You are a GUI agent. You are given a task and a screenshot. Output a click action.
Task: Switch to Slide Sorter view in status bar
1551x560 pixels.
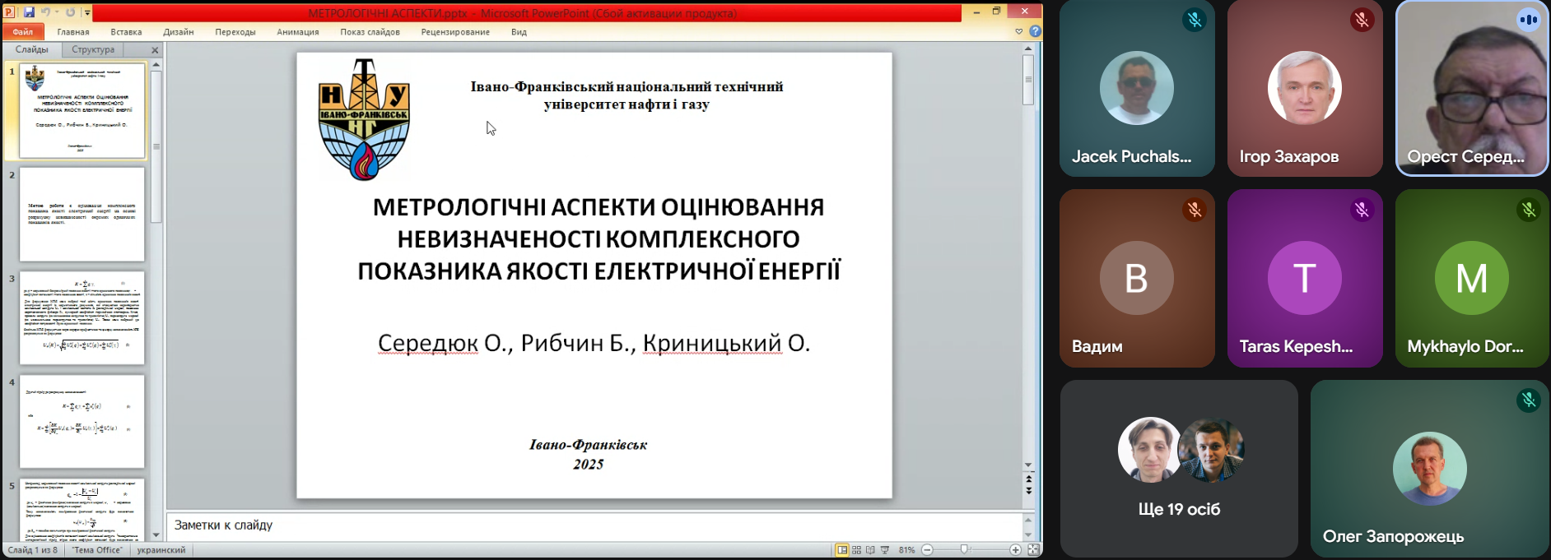(x=856, y=550)
